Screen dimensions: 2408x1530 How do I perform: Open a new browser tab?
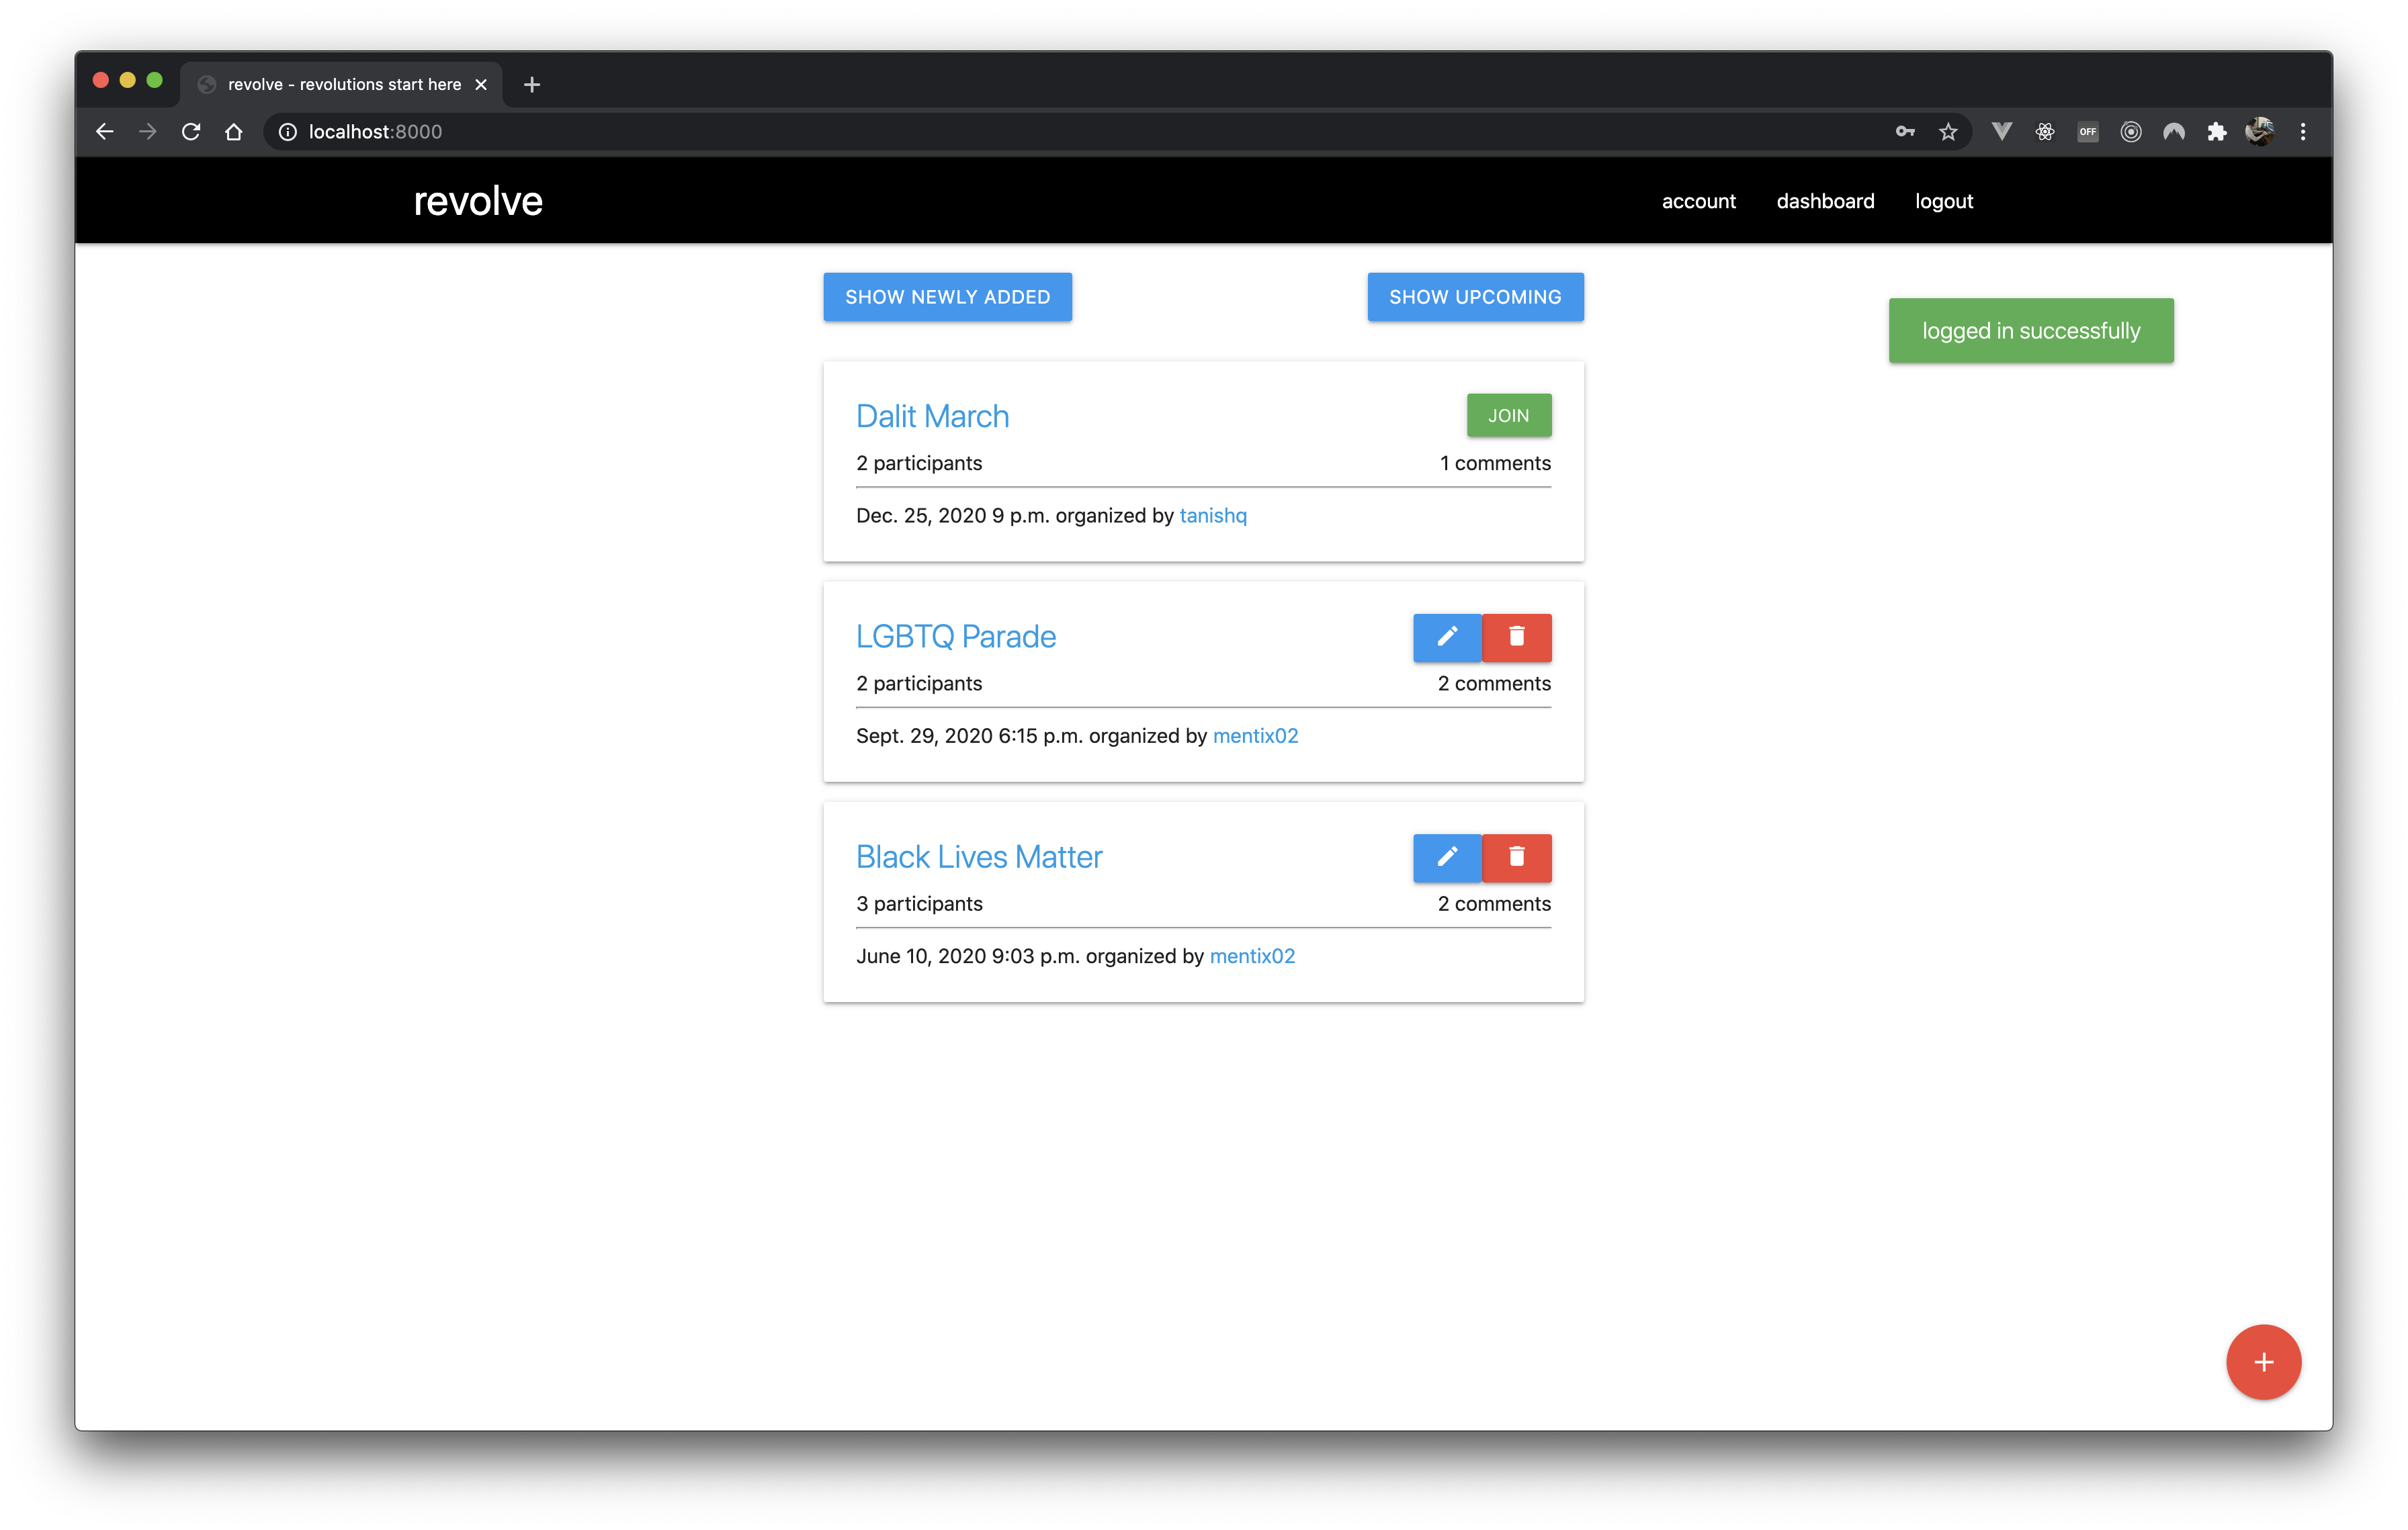[x=532, y=85]
